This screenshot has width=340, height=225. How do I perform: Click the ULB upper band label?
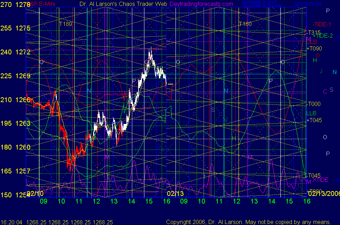(312, 42)
